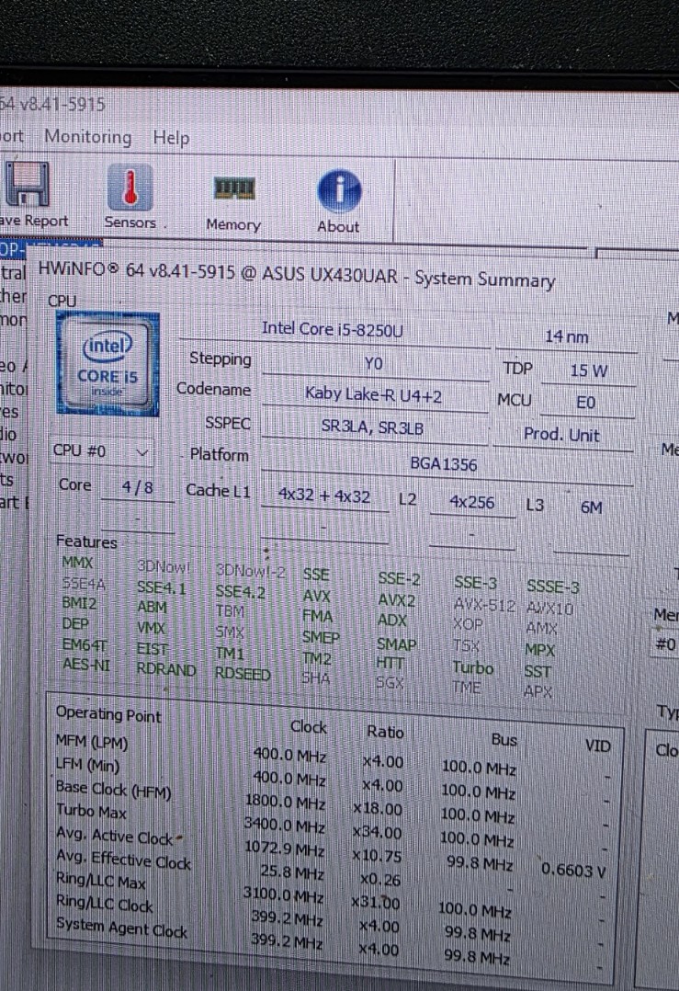This screenshot has height=991, width=679.
Task: Click the SMAP feature label
Action: point(397,644)
